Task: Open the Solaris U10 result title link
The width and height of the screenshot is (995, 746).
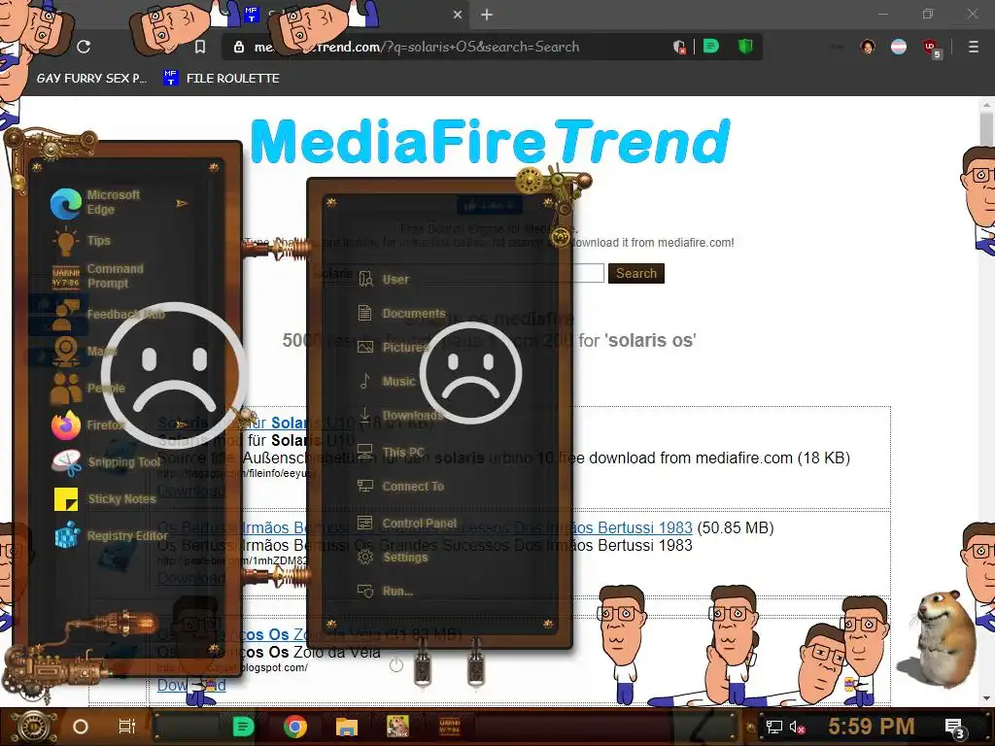Action: (256, 423)
